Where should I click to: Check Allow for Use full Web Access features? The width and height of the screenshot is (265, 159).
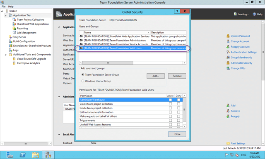point(170,125)
